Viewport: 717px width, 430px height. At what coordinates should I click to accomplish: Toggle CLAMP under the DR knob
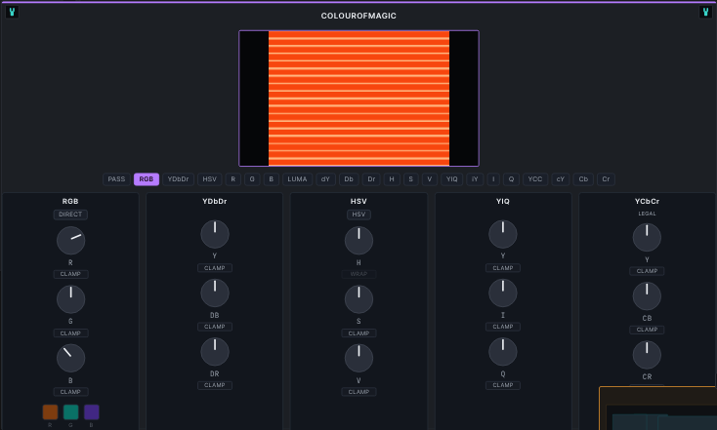215,385
